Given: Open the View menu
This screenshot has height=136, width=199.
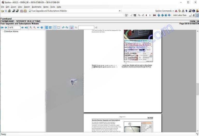Looking at the screenshot, I should (20, 7).
